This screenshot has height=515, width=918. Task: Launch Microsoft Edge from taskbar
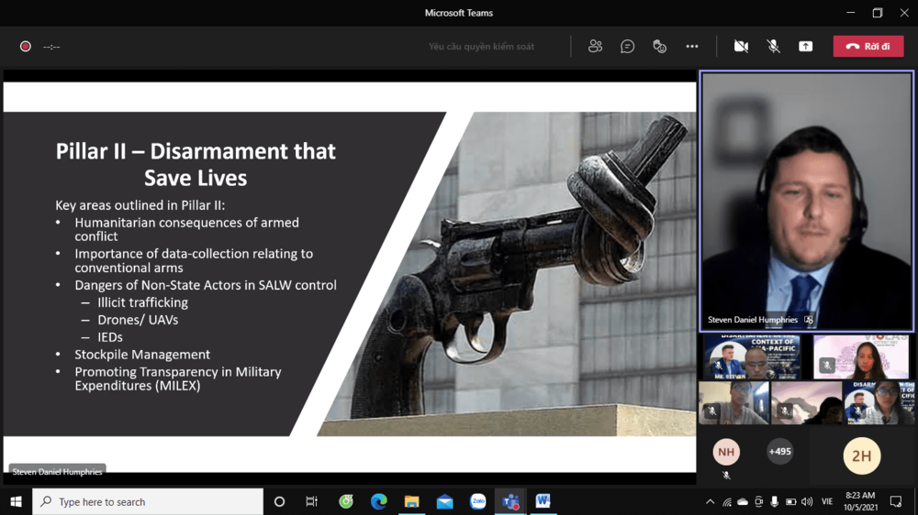[x=379, y=501]
